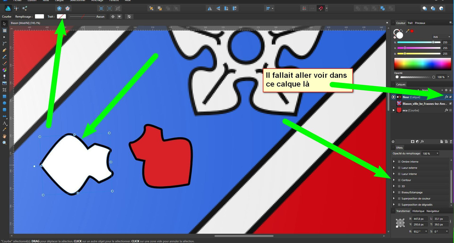The width and height of the screenshot is (454, 243).
Task: Toggle visibility checkbox of fleur layer
Action: click(x=450, y=97)
